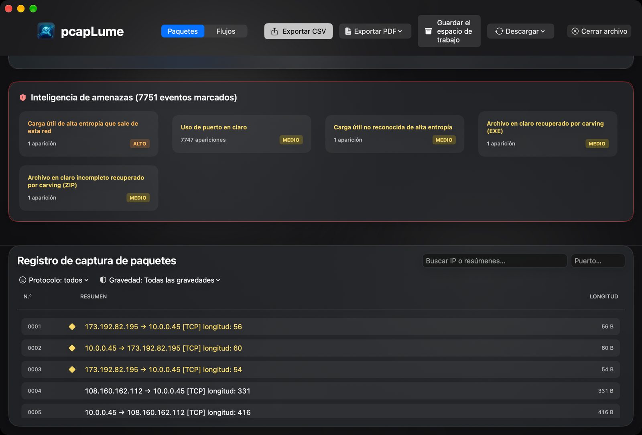Image resolution: width=642 pixels, height=435 pixels.
Task: Open Archivo en claro incompleto recuperado (ZIP) card
Action: click(89, 188)
